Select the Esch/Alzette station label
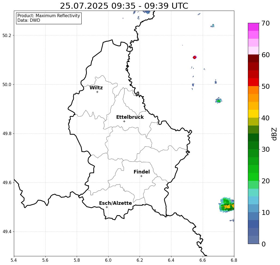This screenshot has width=280, height=265. [x=115, y=203]
